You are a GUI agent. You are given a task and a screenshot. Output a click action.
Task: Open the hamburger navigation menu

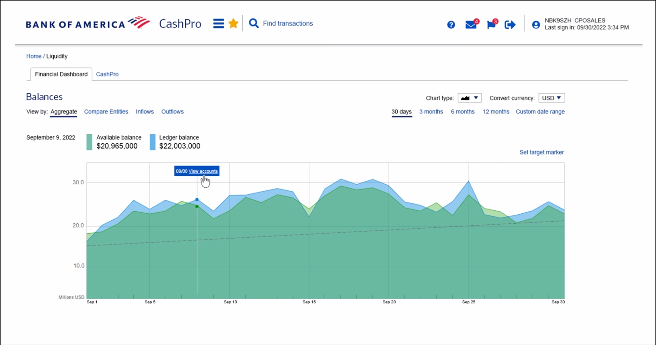(x=219, y=24)
